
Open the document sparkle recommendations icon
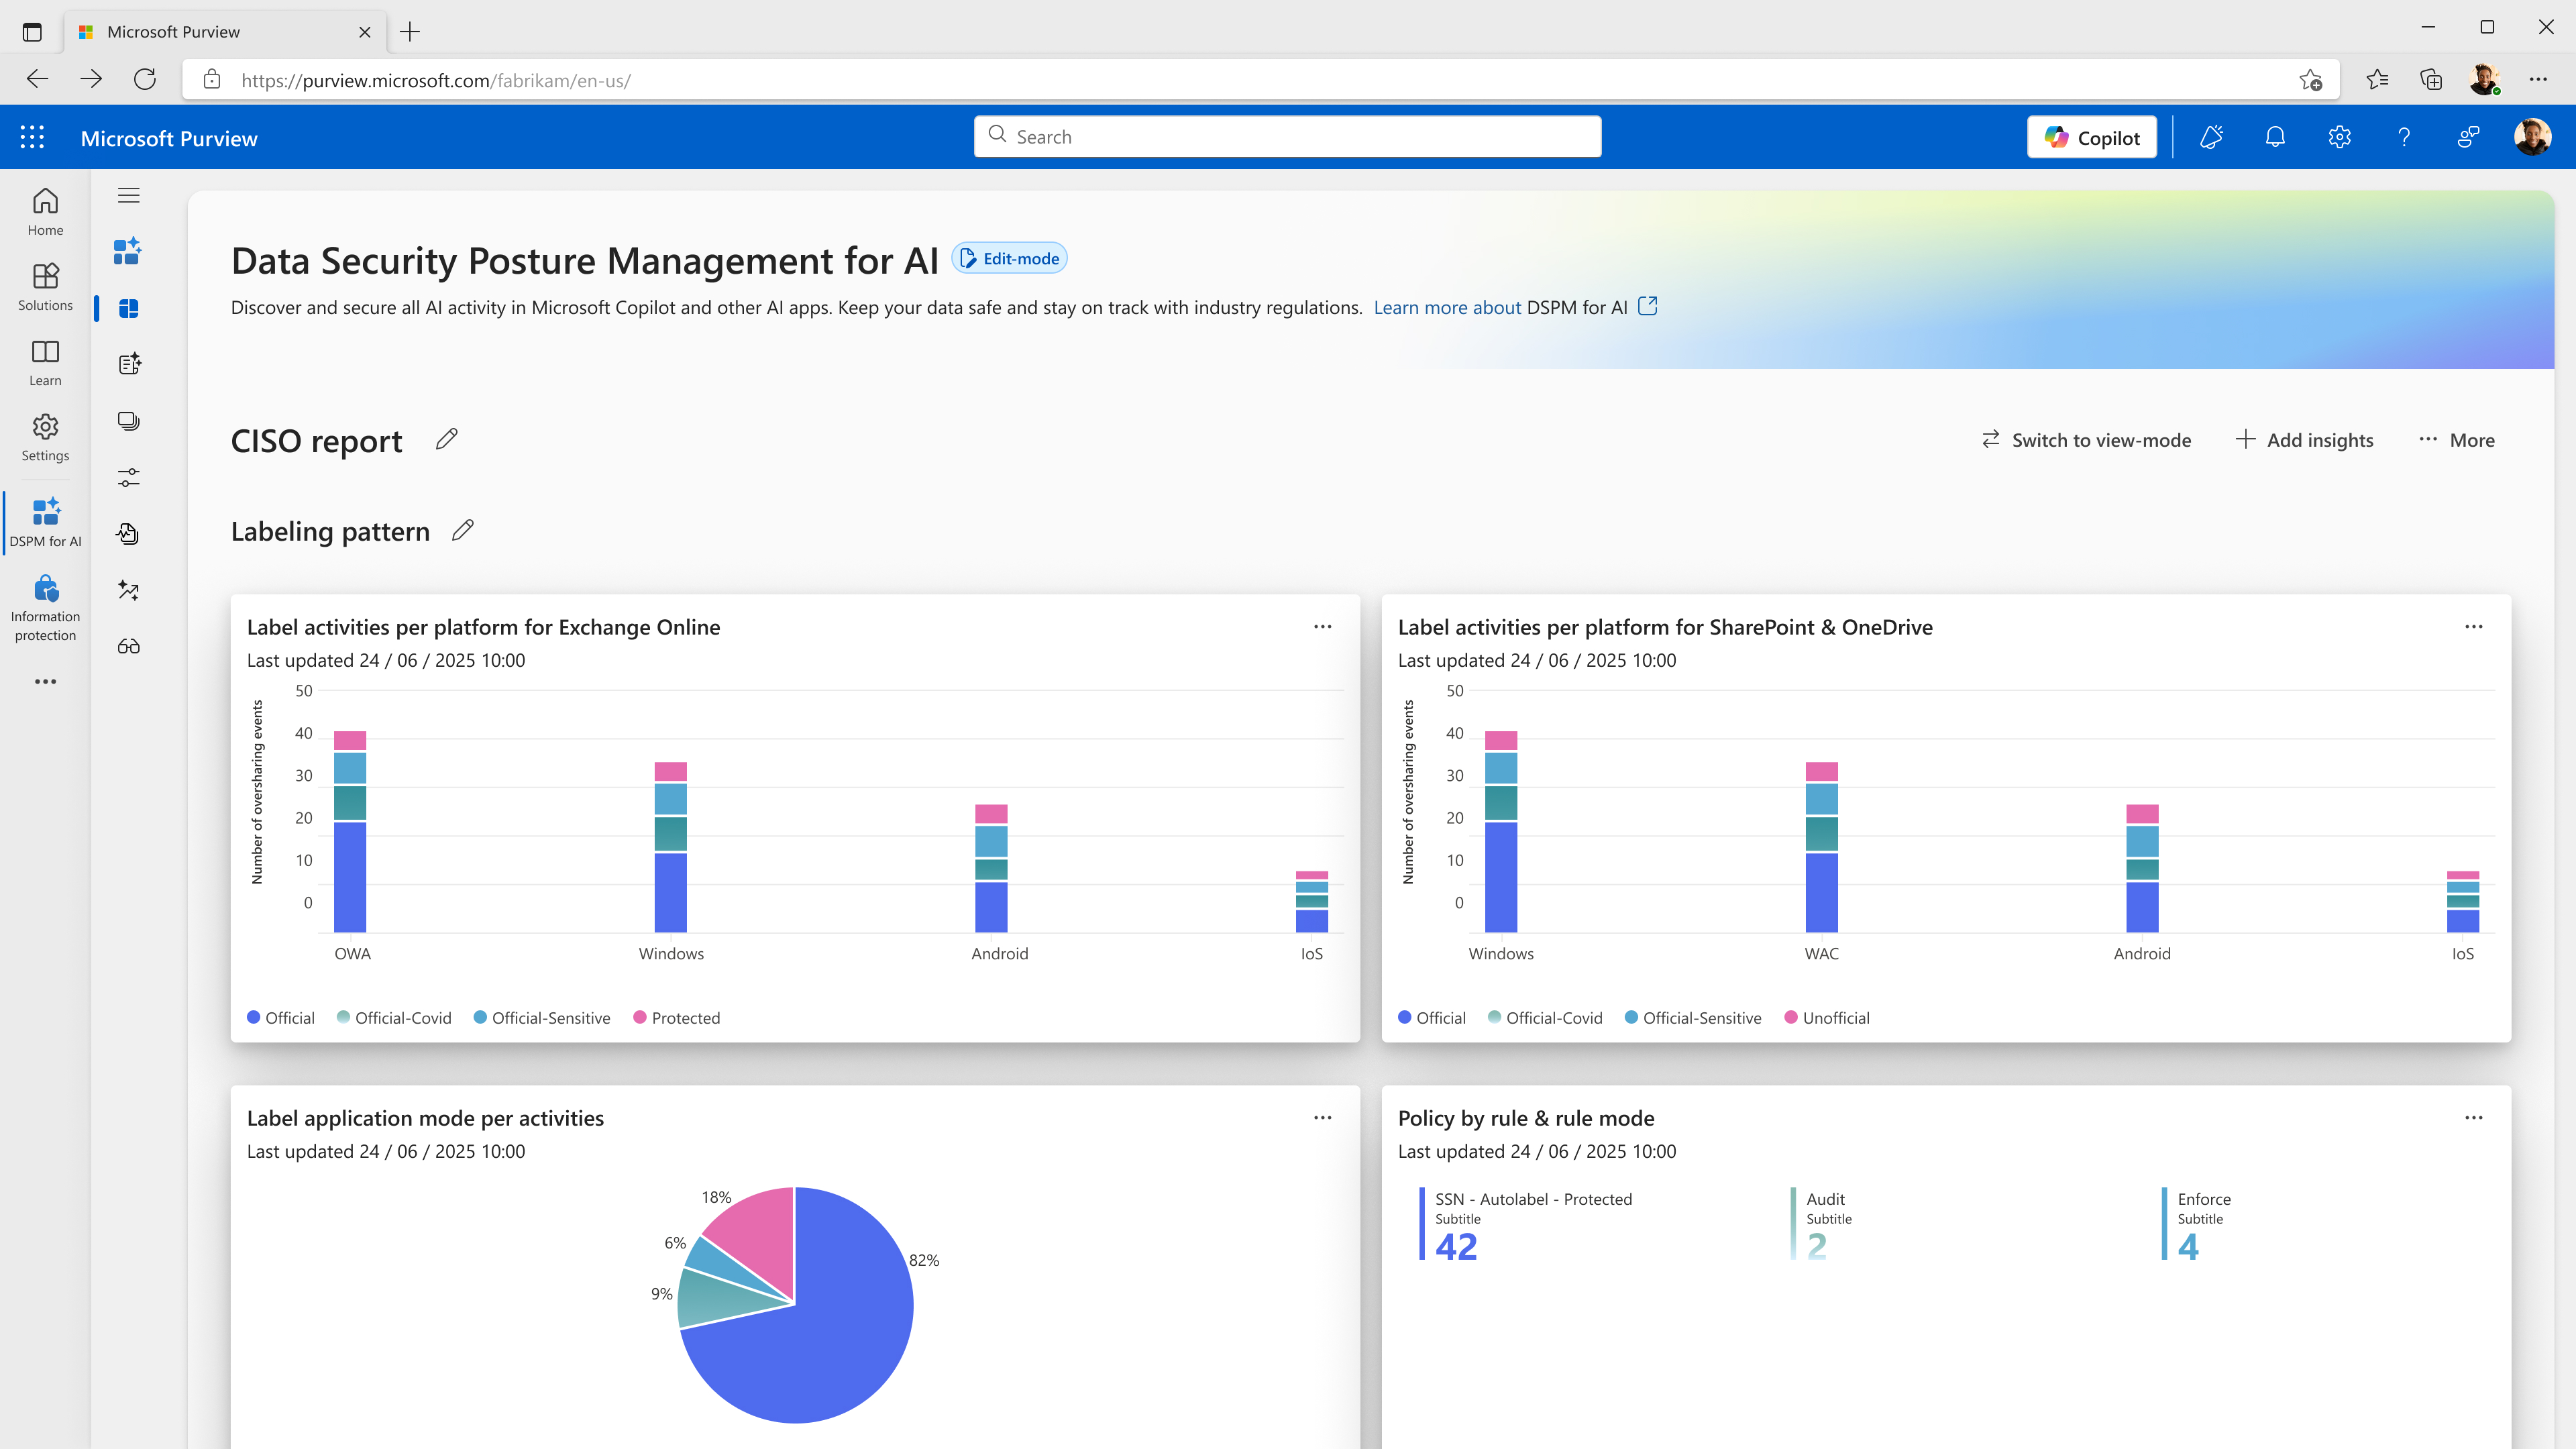click(128, 364)
